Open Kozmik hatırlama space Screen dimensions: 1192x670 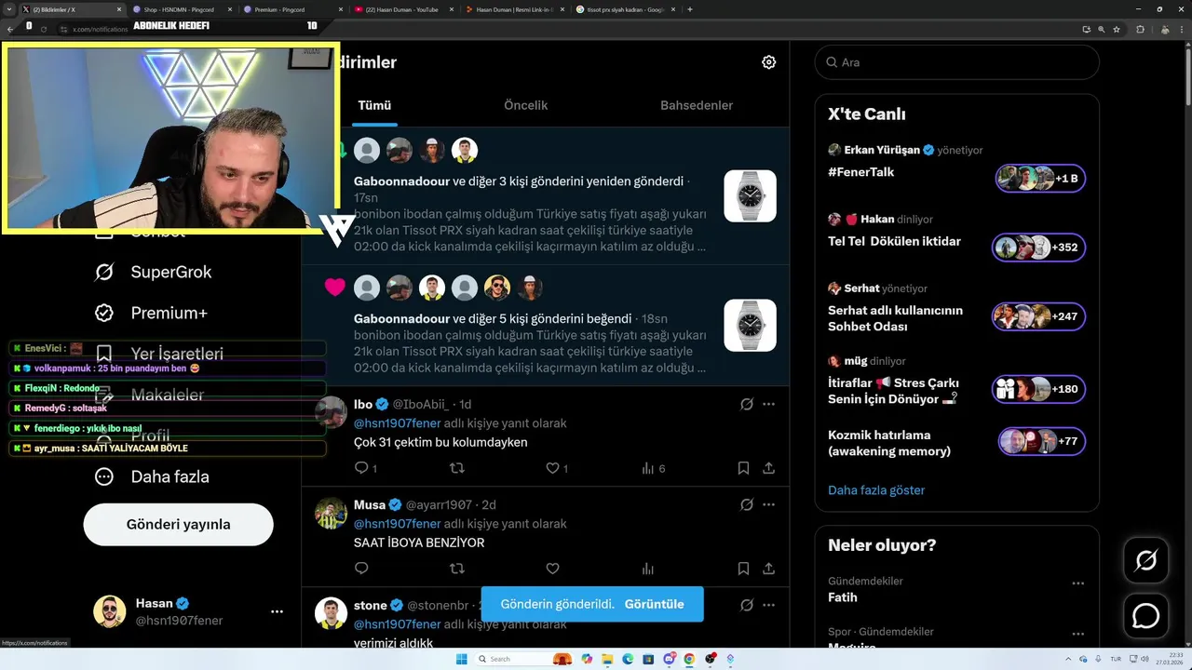click(x=889, y=443)
